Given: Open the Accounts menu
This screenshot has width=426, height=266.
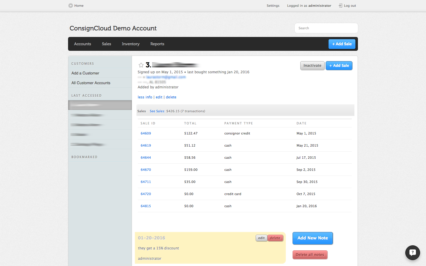Looking at the screenshot, I should (83, 44).
